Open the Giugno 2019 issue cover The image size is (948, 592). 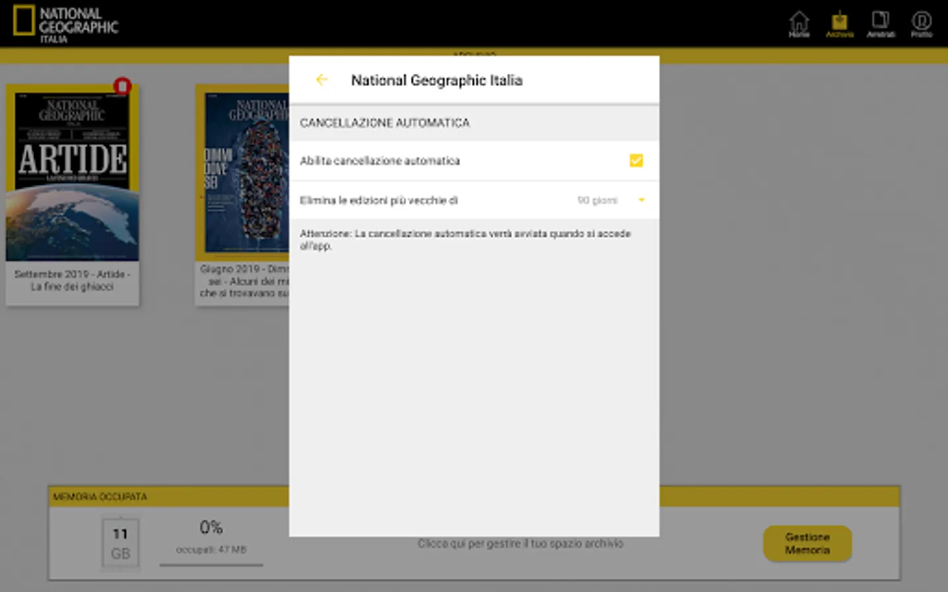tap(242, 172)
